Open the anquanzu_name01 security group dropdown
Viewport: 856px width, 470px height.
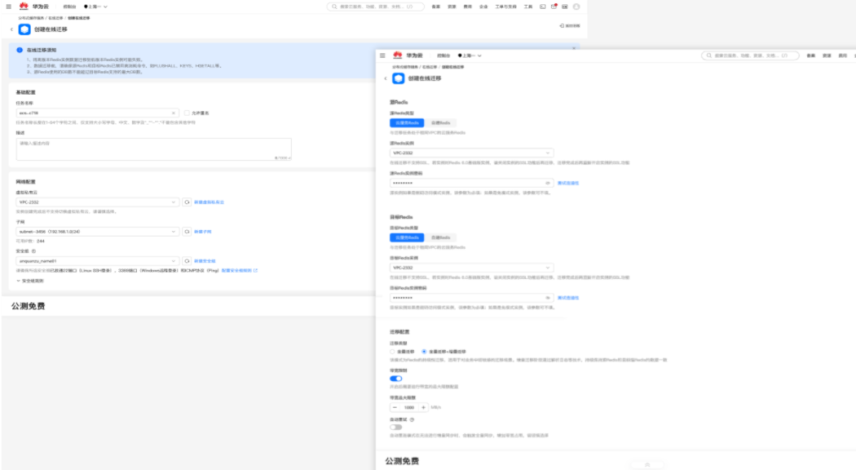pos(97,261)
